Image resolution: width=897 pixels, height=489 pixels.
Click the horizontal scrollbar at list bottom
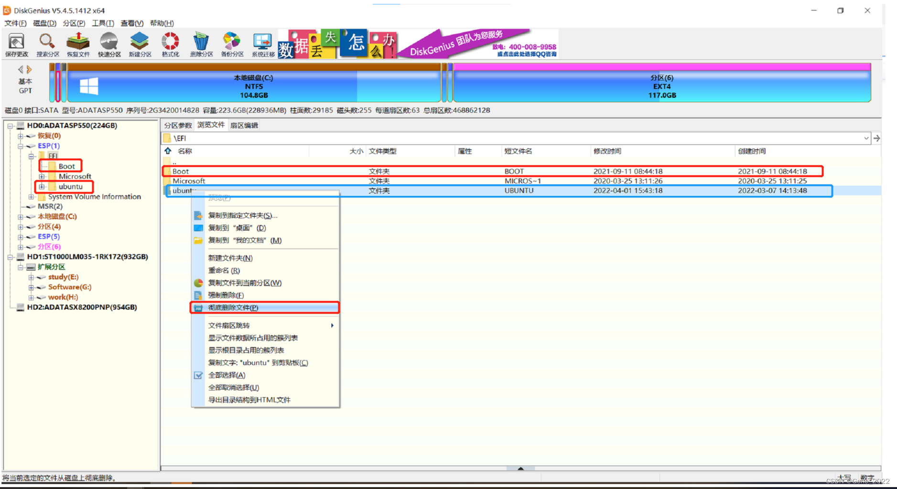pos(520,468)
